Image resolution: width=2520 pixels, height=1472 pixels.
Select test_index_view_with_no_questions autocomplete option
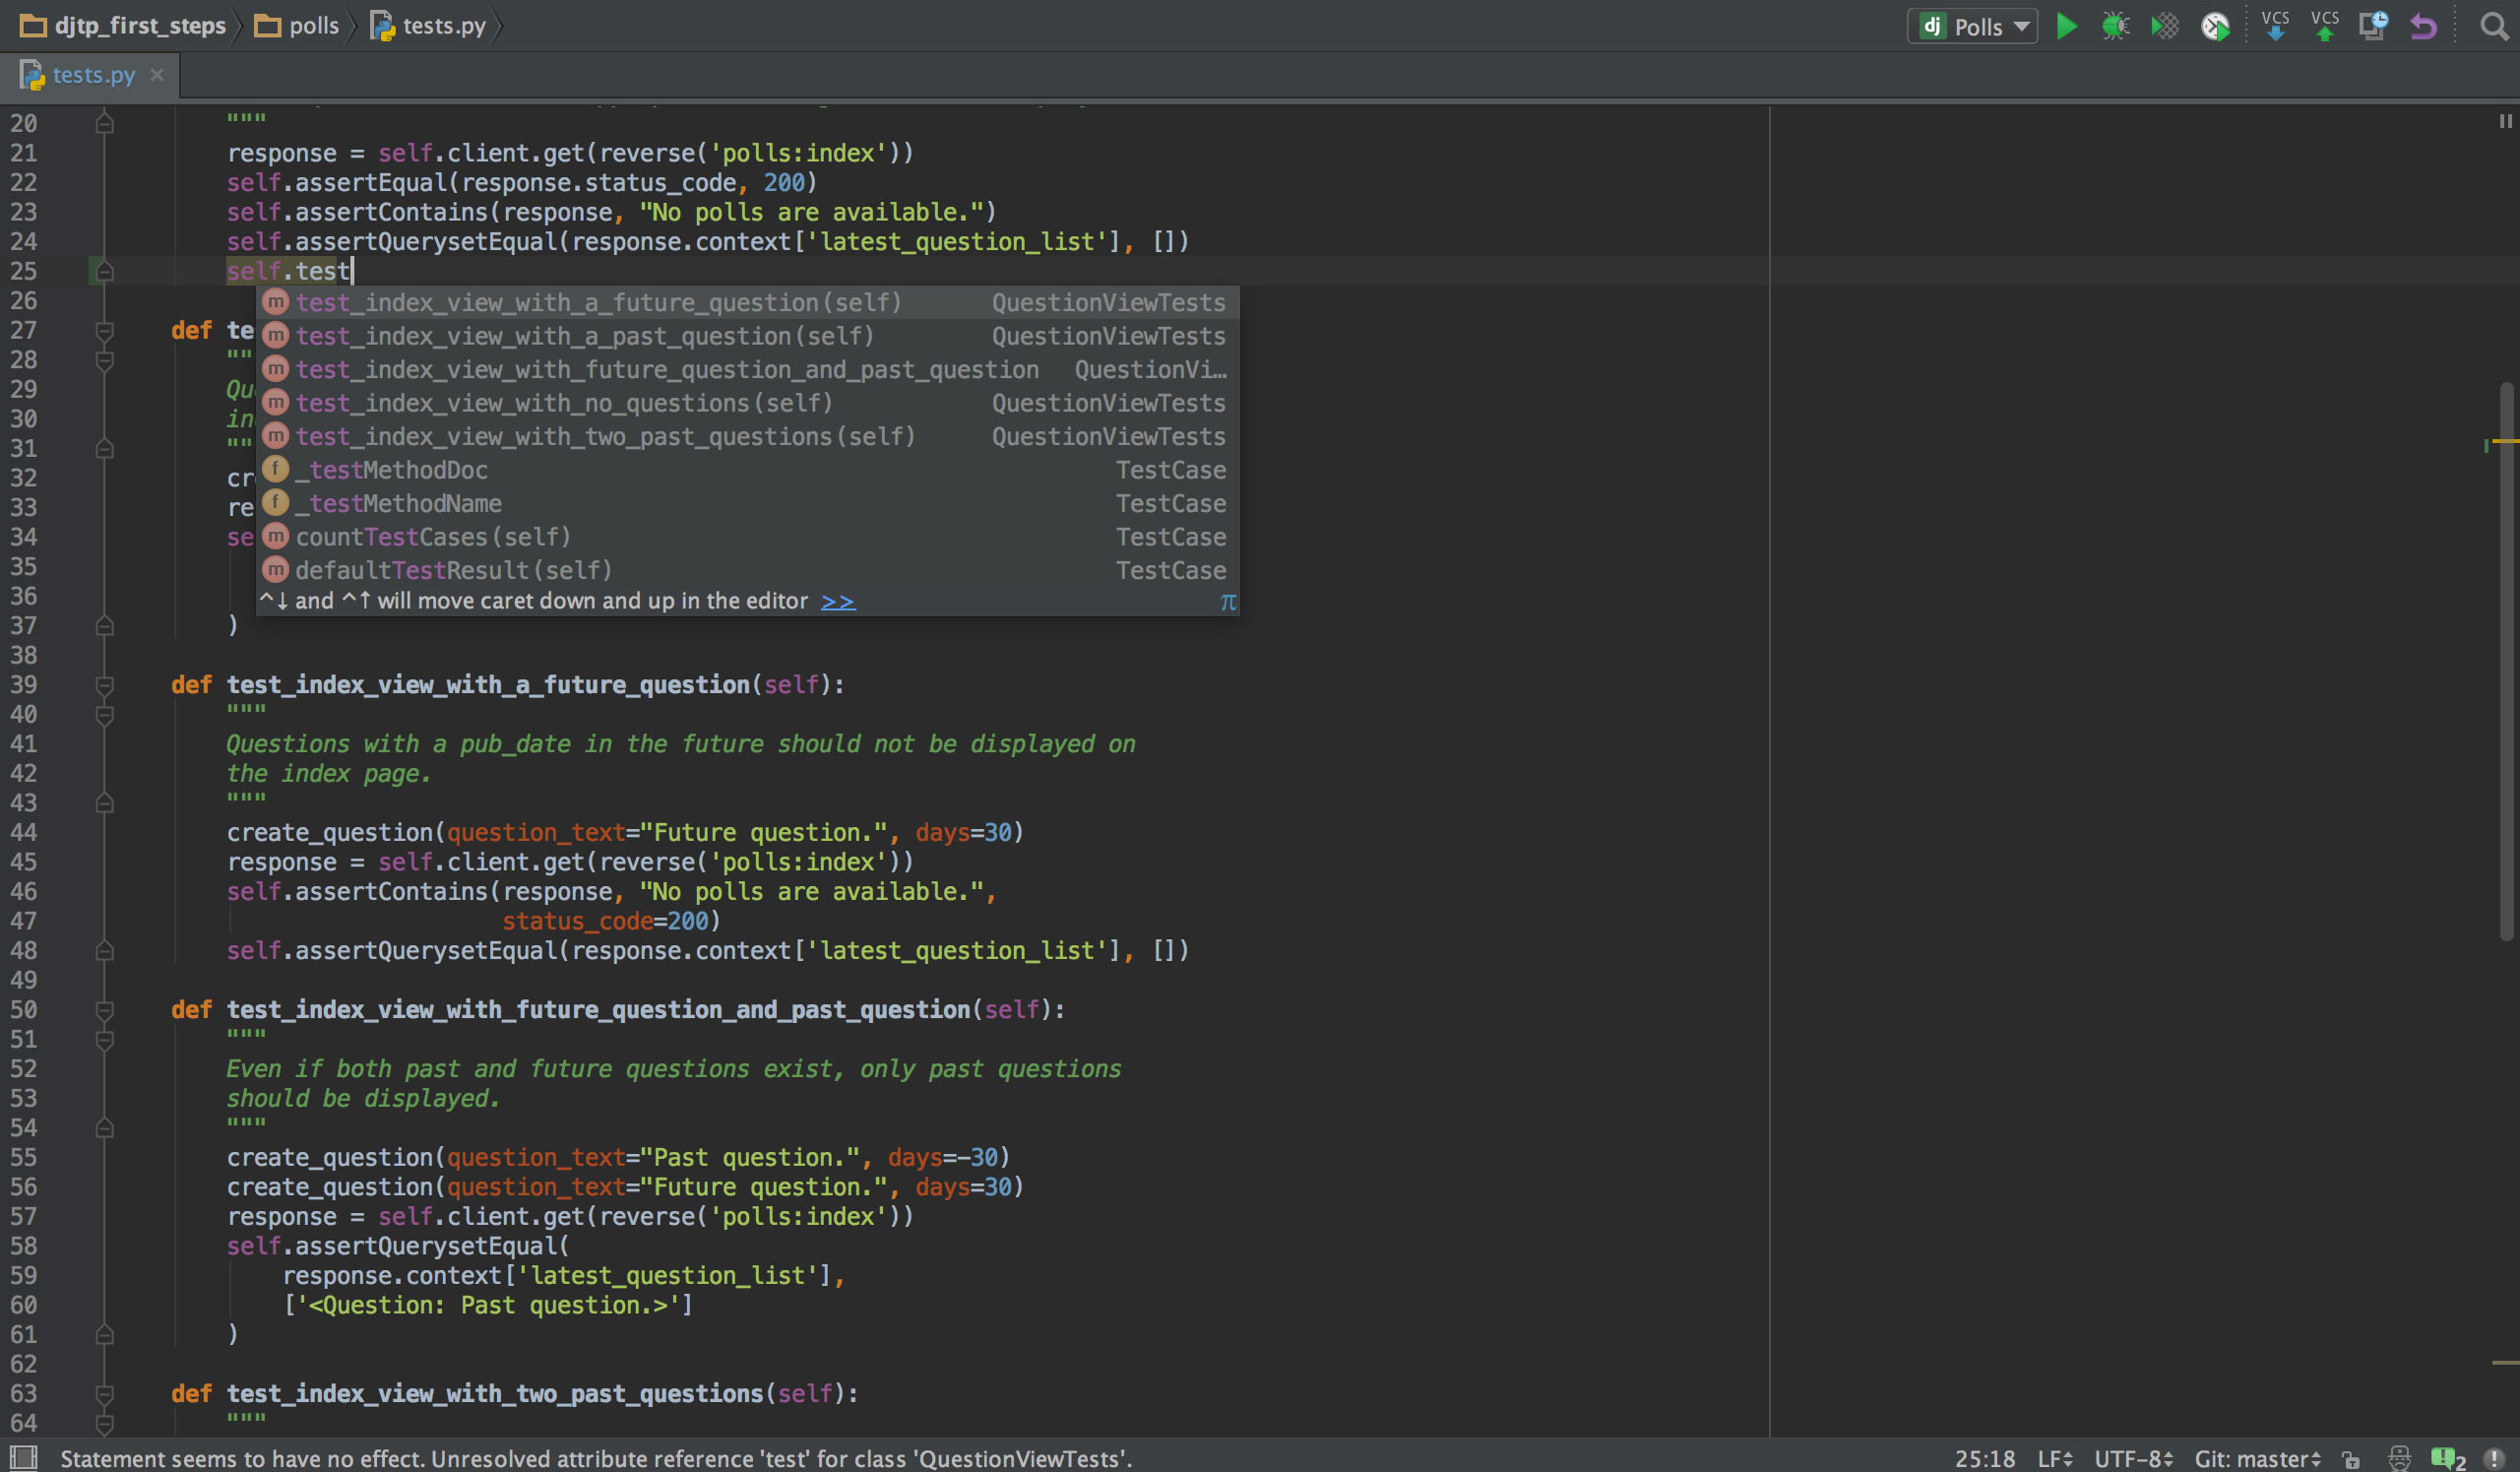564,403
